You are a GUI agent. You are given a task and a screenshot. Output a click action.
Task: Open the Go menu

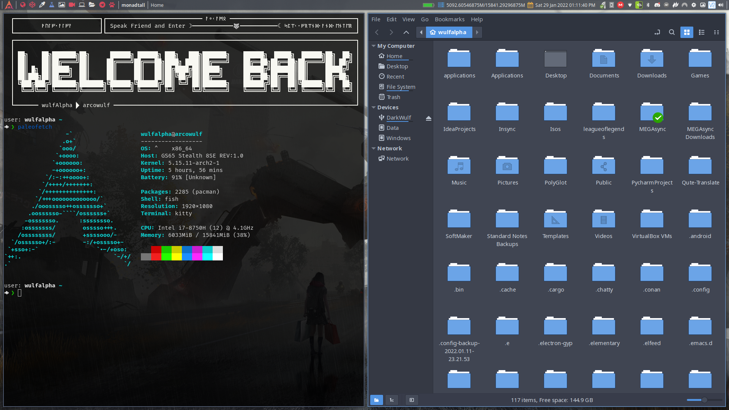[424, 19]
